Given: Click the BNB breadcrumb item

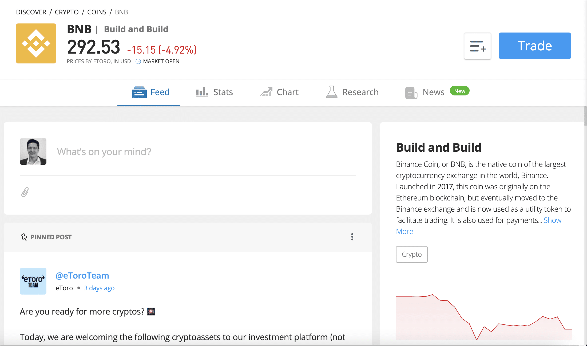Looking at the screenshot, I should [x=121, y=12].
